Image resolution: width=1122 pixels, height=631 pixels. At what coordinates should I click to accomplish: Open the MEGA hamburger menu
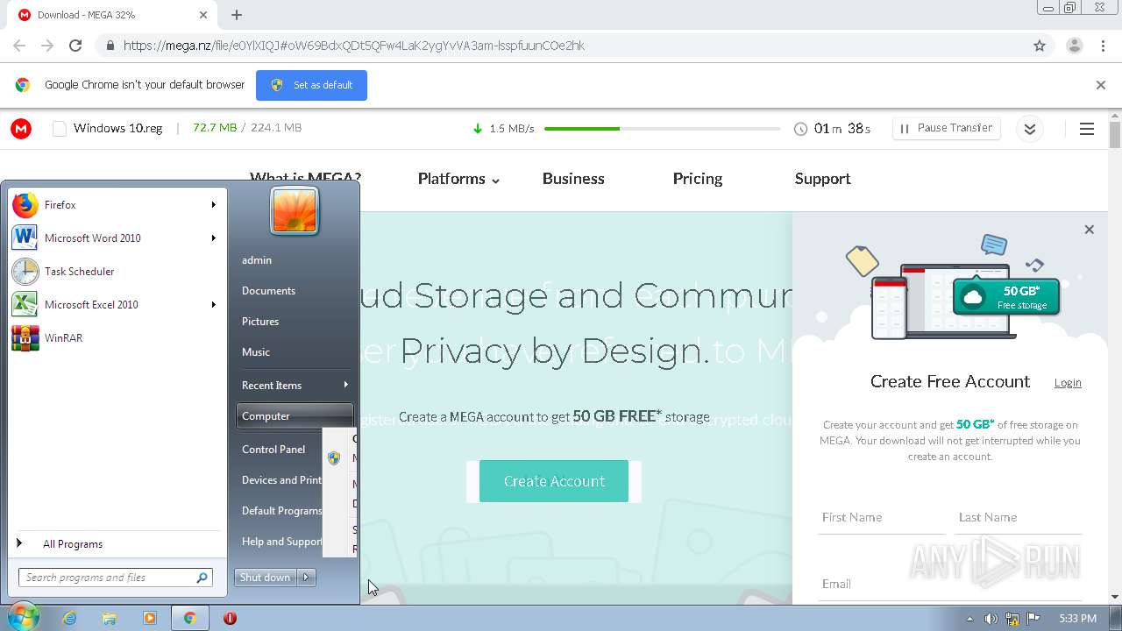pyautogui.click(x=1087, y=129)
